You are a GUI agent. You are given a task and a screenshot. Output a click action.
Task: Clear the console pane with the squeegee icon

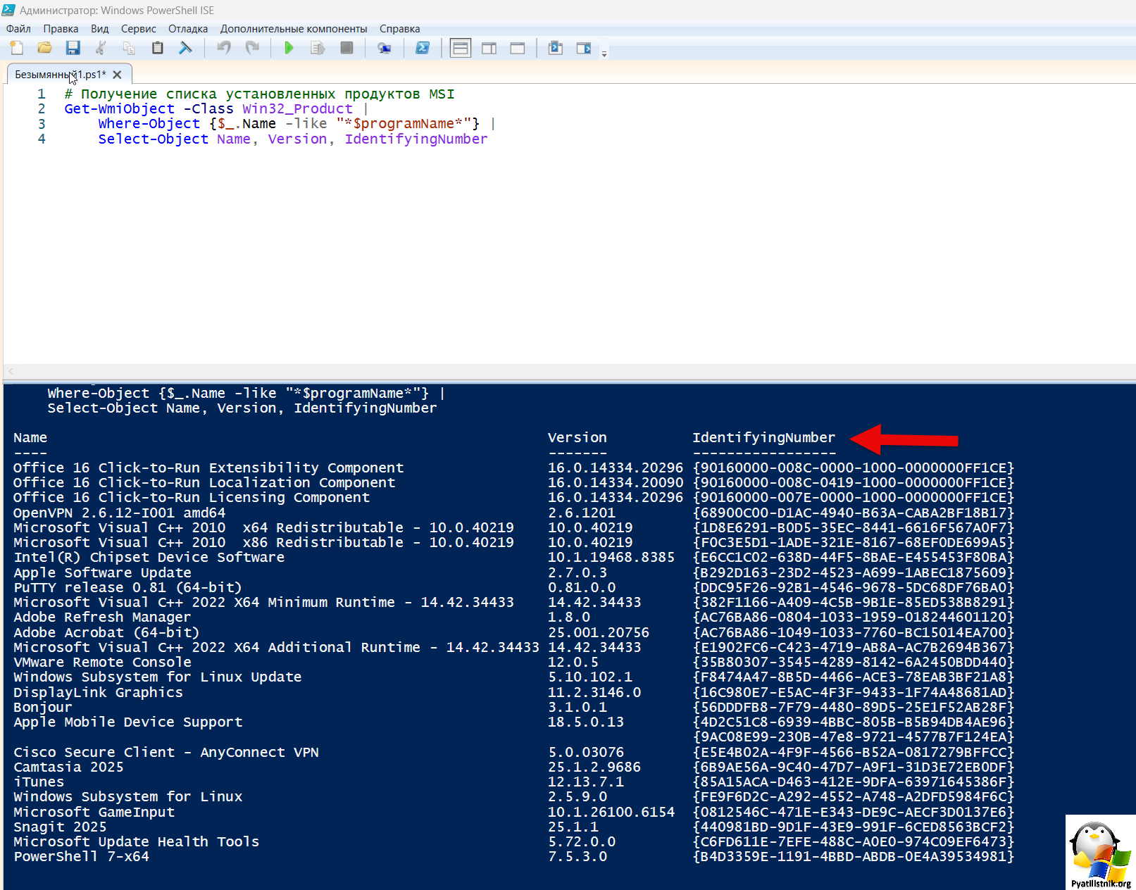pyautogui.click(x=185, y=48)
